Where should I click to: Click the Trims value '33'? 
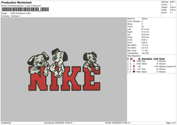[x=142, y=27]
